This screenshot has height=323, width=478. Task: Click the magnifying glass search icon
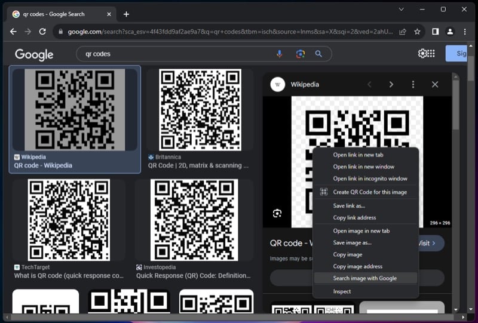318,54
